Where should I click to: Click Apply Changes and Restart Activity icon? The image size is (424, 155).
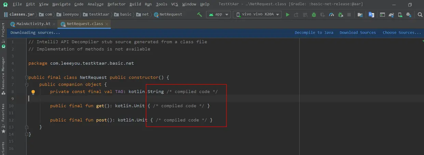click(x=296, y=15)
